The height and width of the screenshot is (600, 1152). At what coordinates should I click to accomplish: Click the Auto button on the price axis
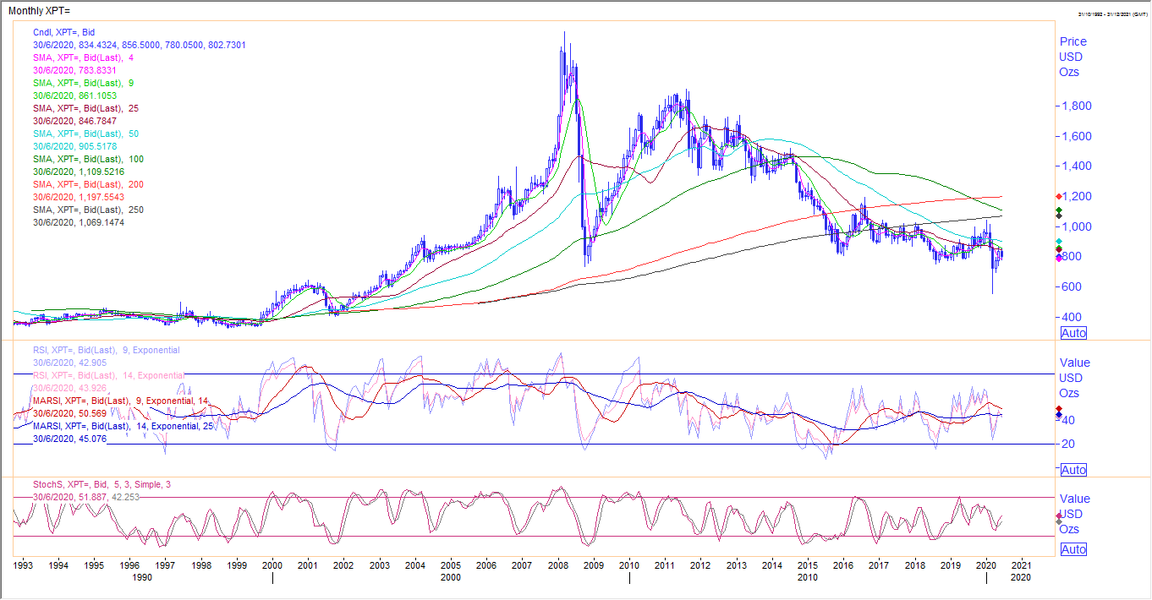pyautogui.click(x=1073, y=333)
